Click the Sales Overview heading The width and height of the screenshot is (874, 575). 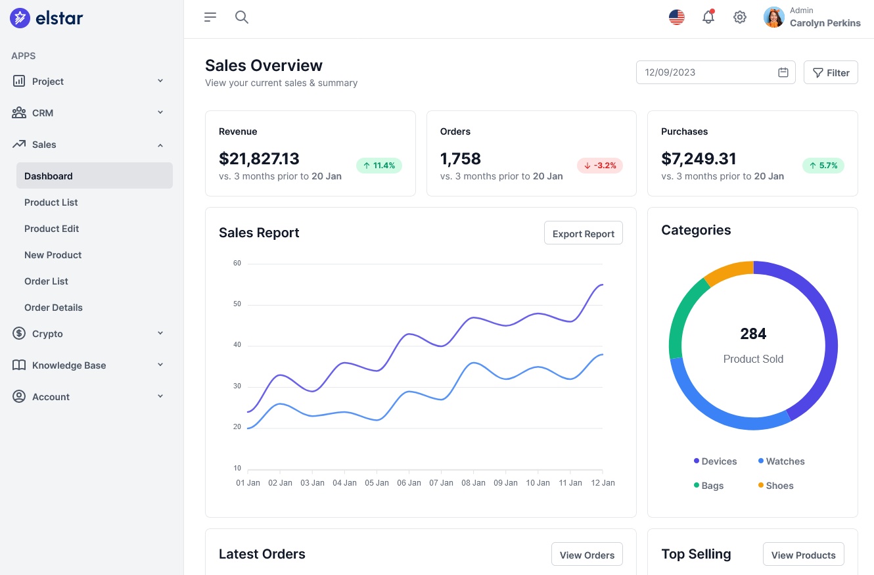coord(264,66)
